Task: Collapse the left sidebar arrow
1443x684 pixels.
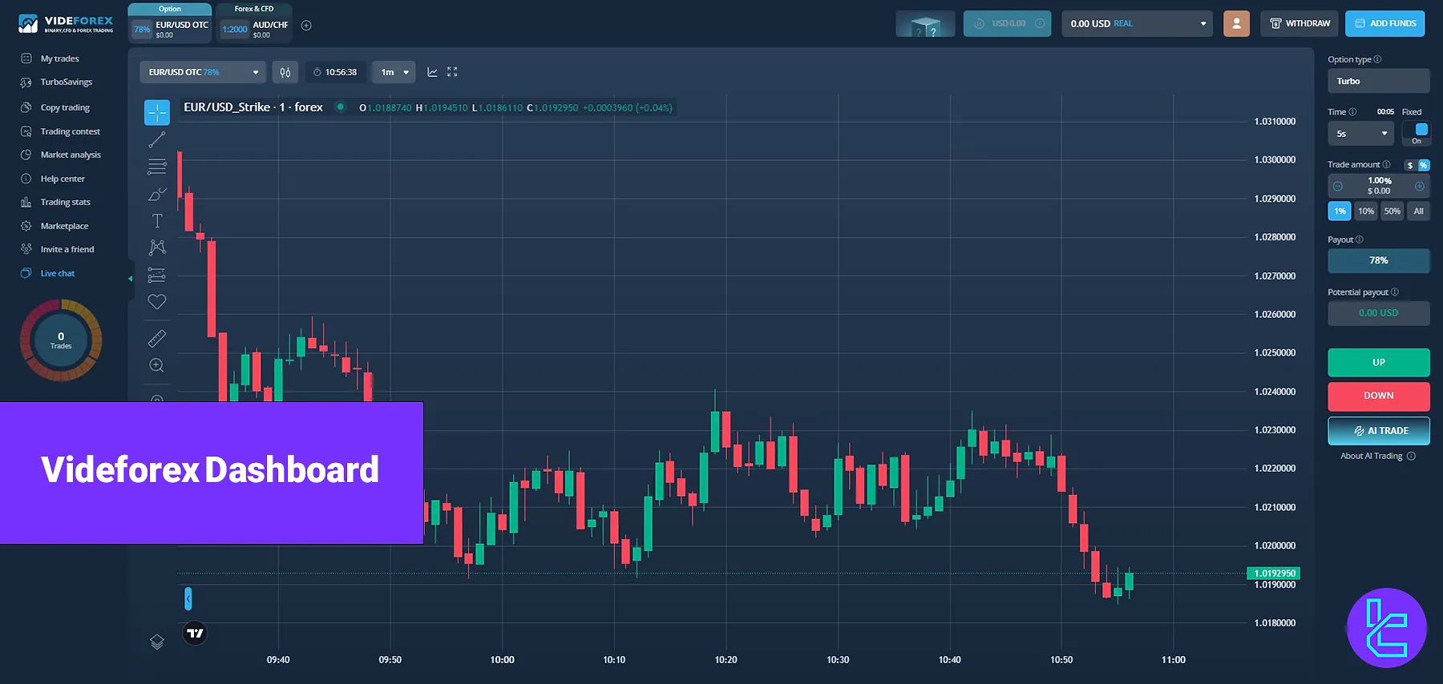Action: pyautogui.click(x=130, y=279)
